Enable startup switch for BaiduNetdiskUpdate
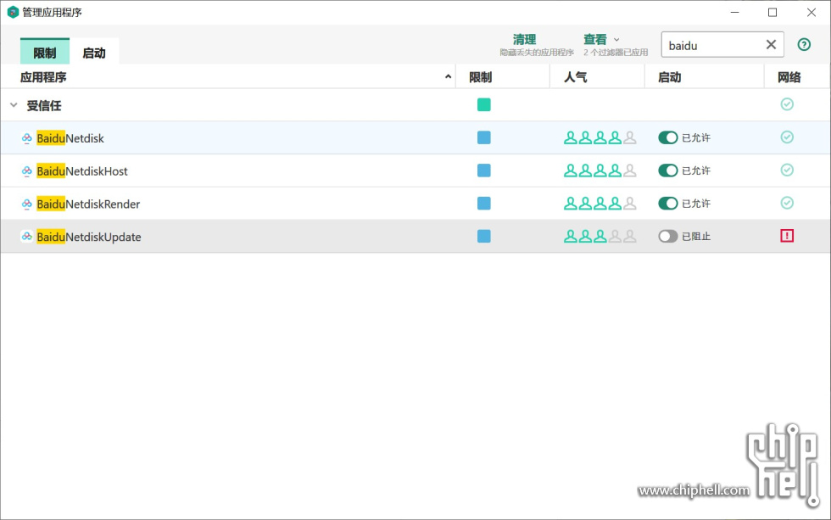 click(668, 237)
